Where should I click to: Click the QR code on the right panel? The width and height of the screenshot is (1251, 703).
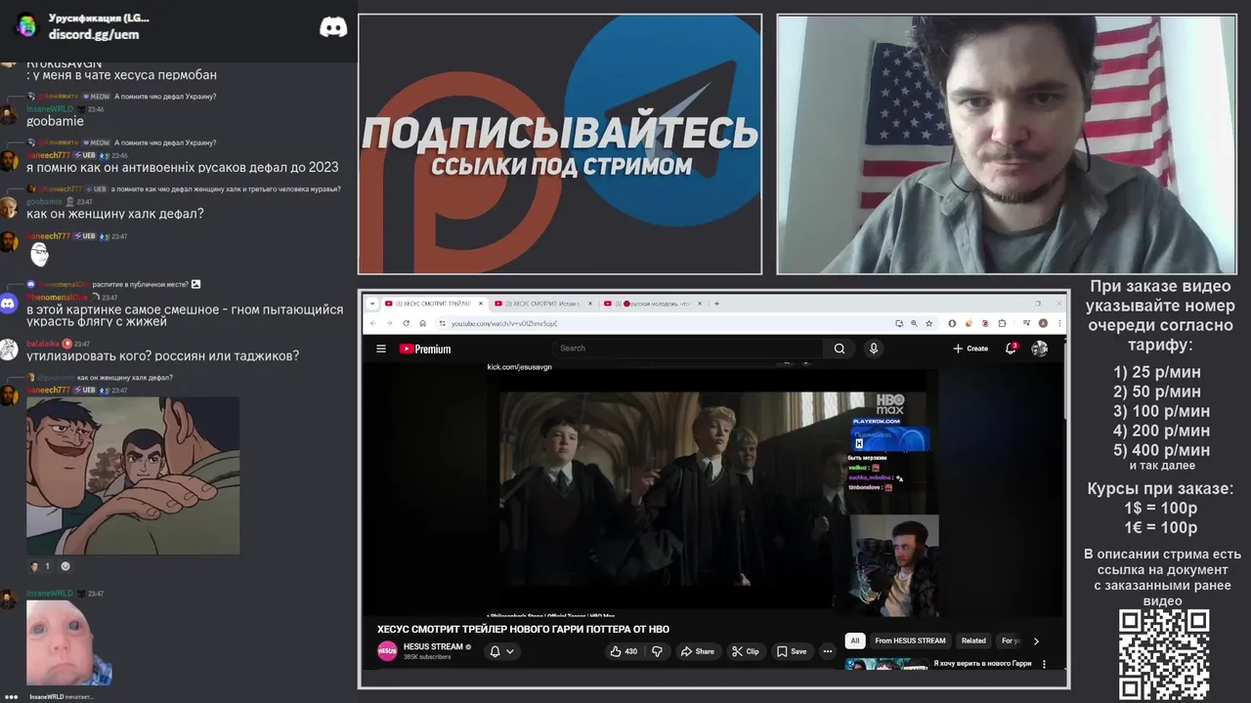[x=1164, y=655]
